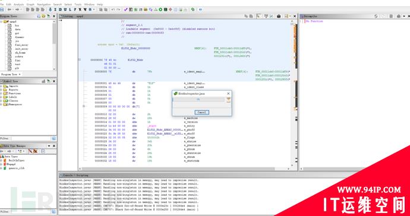Expand the Imports folder in Symbol Tree
Screen dimensions: 410x216
click(x=1, y=86)
